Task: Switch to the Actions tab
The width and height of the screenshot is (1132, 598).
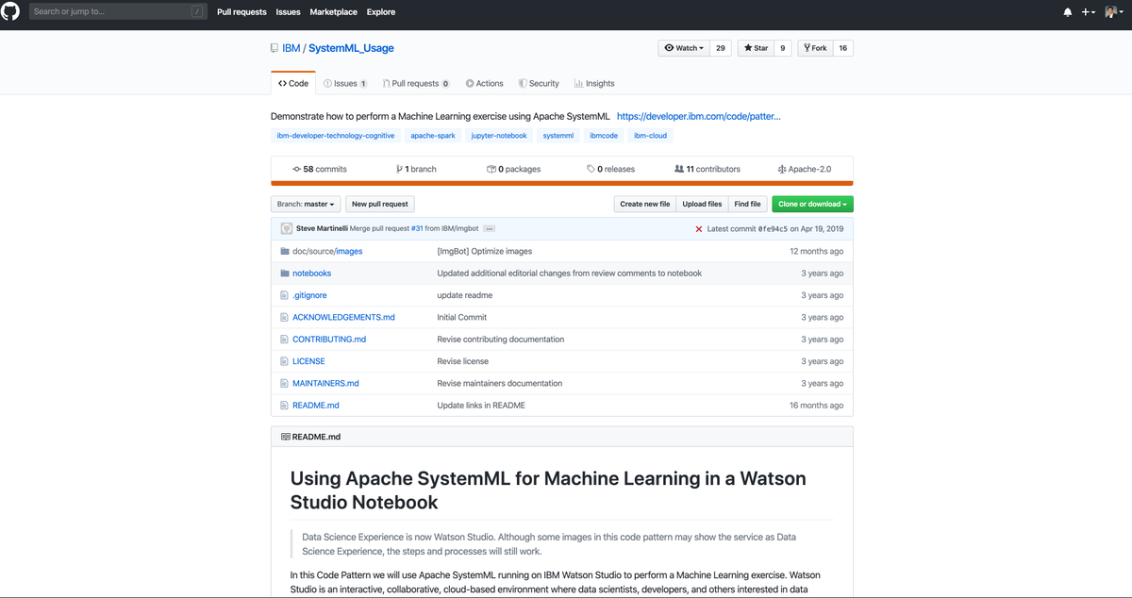Action: (485, 83)
